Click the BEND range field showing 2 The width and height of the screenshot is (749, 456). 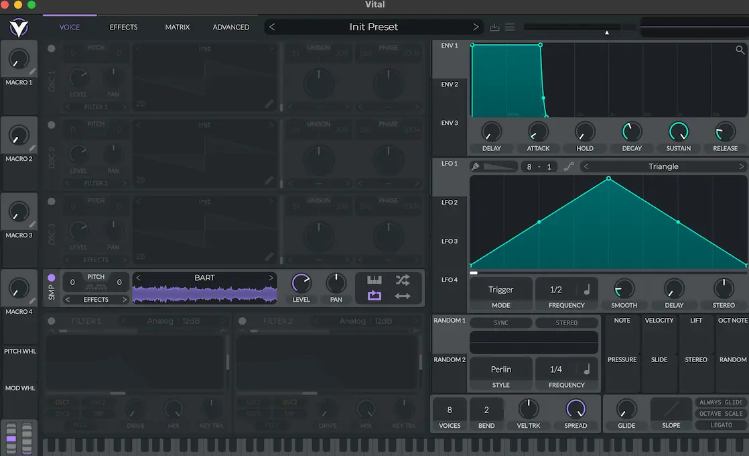tap(486, 410)
